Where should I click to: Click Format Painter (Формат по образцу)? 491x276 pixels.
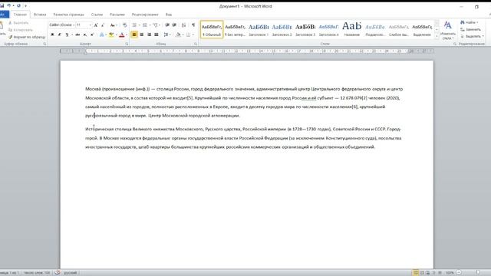27,37
